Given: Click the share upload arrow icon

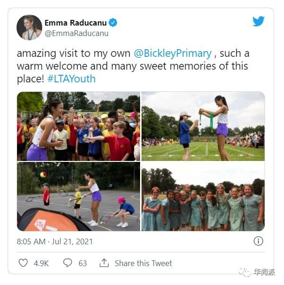Looking at the screenshot, I should pos(104,263).
